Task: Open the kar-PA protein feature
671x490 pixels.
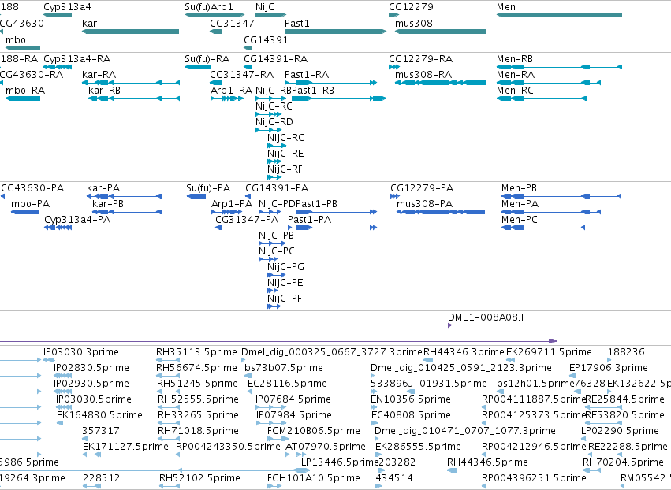Action: pos(124,196)
